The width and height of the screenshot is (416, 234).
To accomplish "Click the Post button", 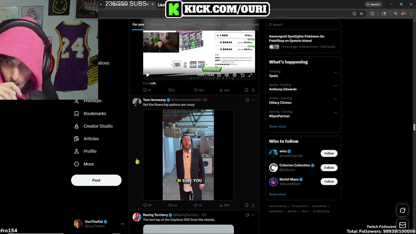I will tap(96, 180).
